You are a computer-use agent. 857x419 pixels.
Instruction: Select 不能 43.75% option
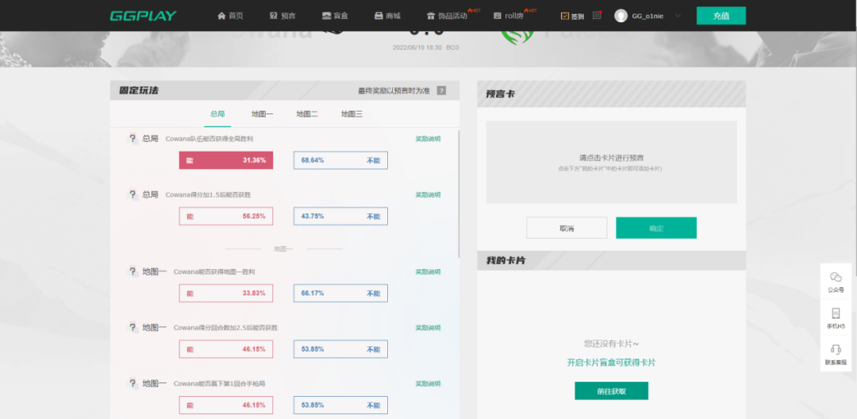(x=340, y=217)
